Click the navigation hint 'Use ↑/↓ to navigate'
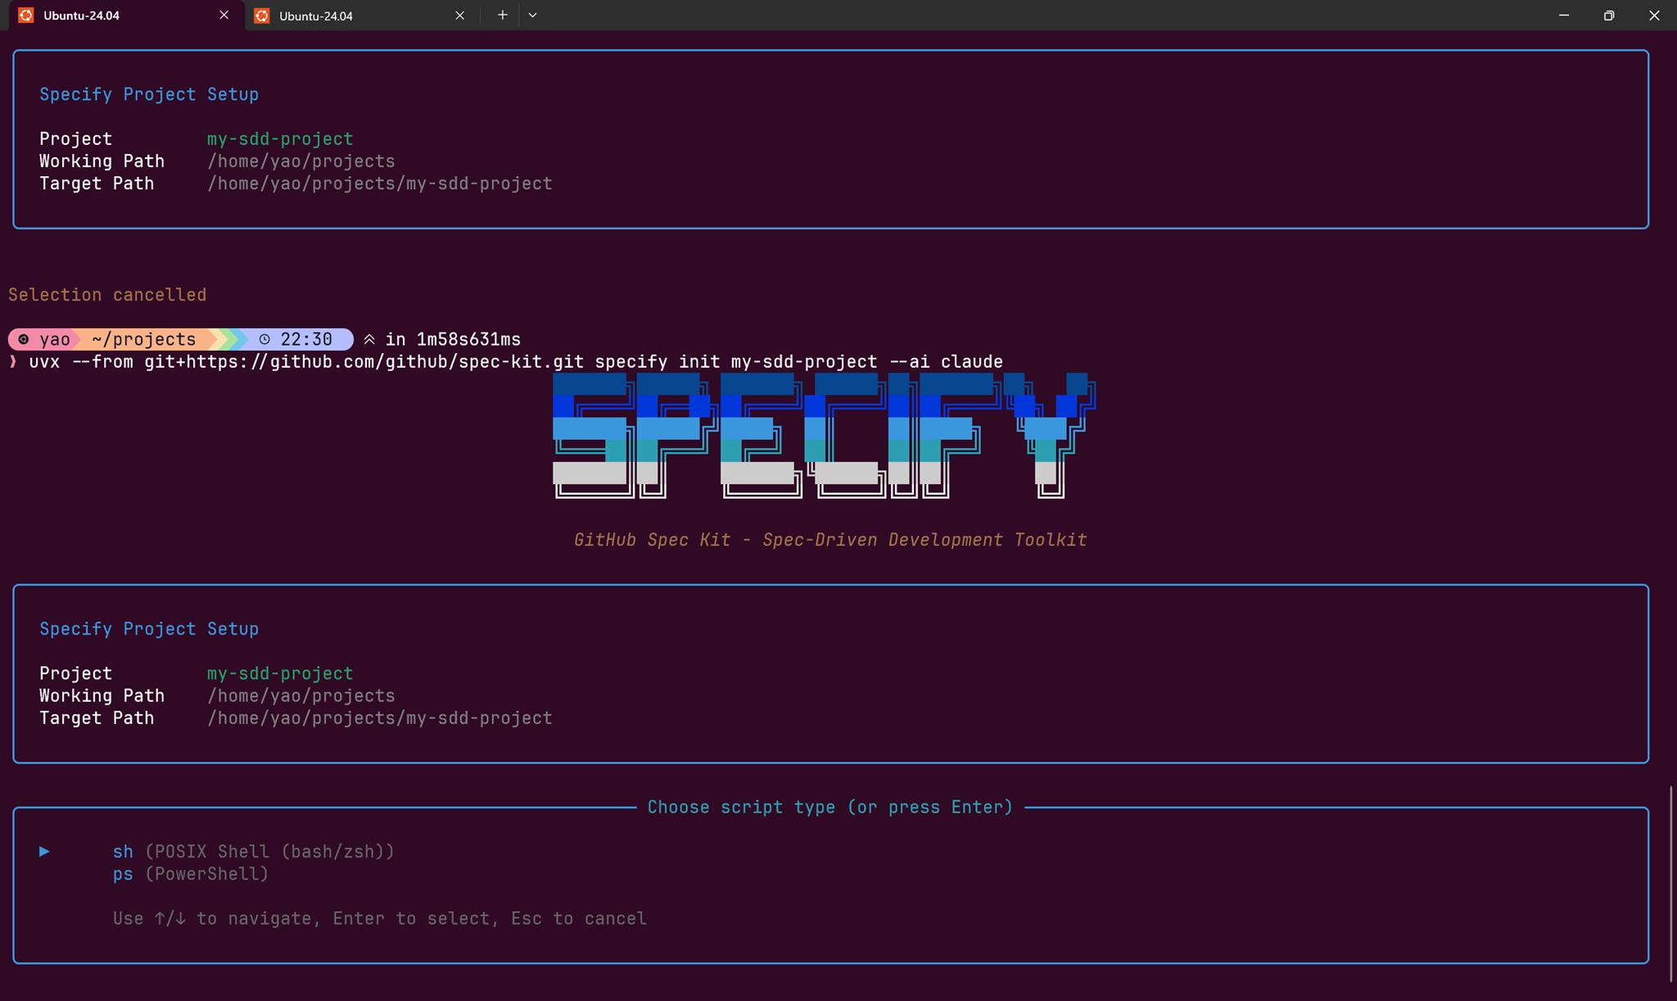Screen dimensions: 1677x1001 click(380, 919)
